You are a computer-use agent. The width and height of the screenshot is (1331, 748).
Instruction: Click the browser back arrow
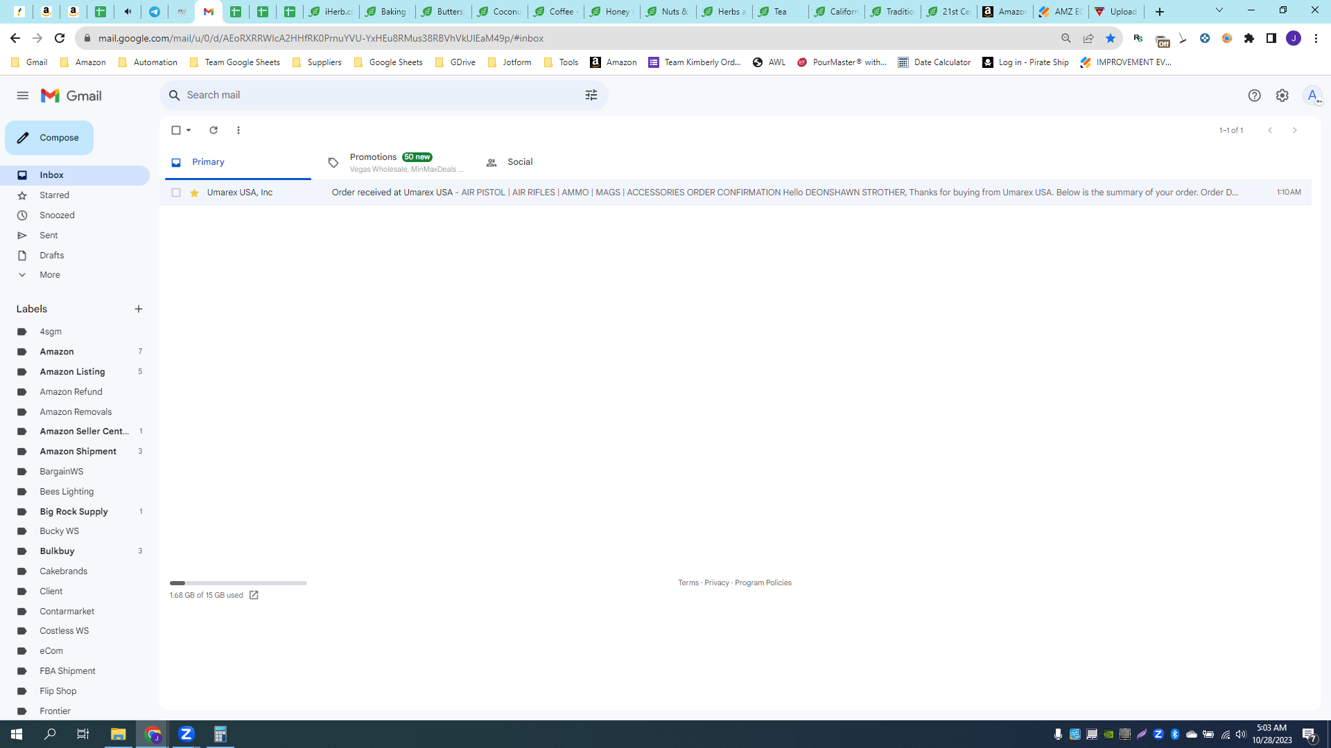point(15,38)
